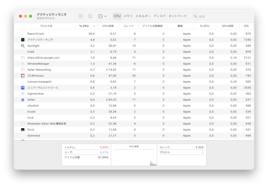This screenshot has height=188, width=268.
Task: Click the https://drive.google.com process name
Action: [x=43, y=58]
